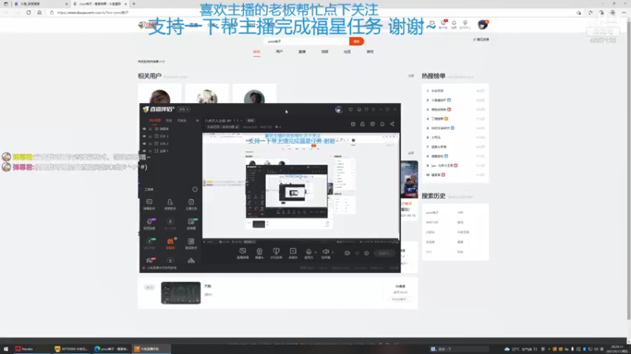The height and width of the screenshot is (354, 631).
Task: Toggle lock on fourth source layer
Action: tap(151, 151)
